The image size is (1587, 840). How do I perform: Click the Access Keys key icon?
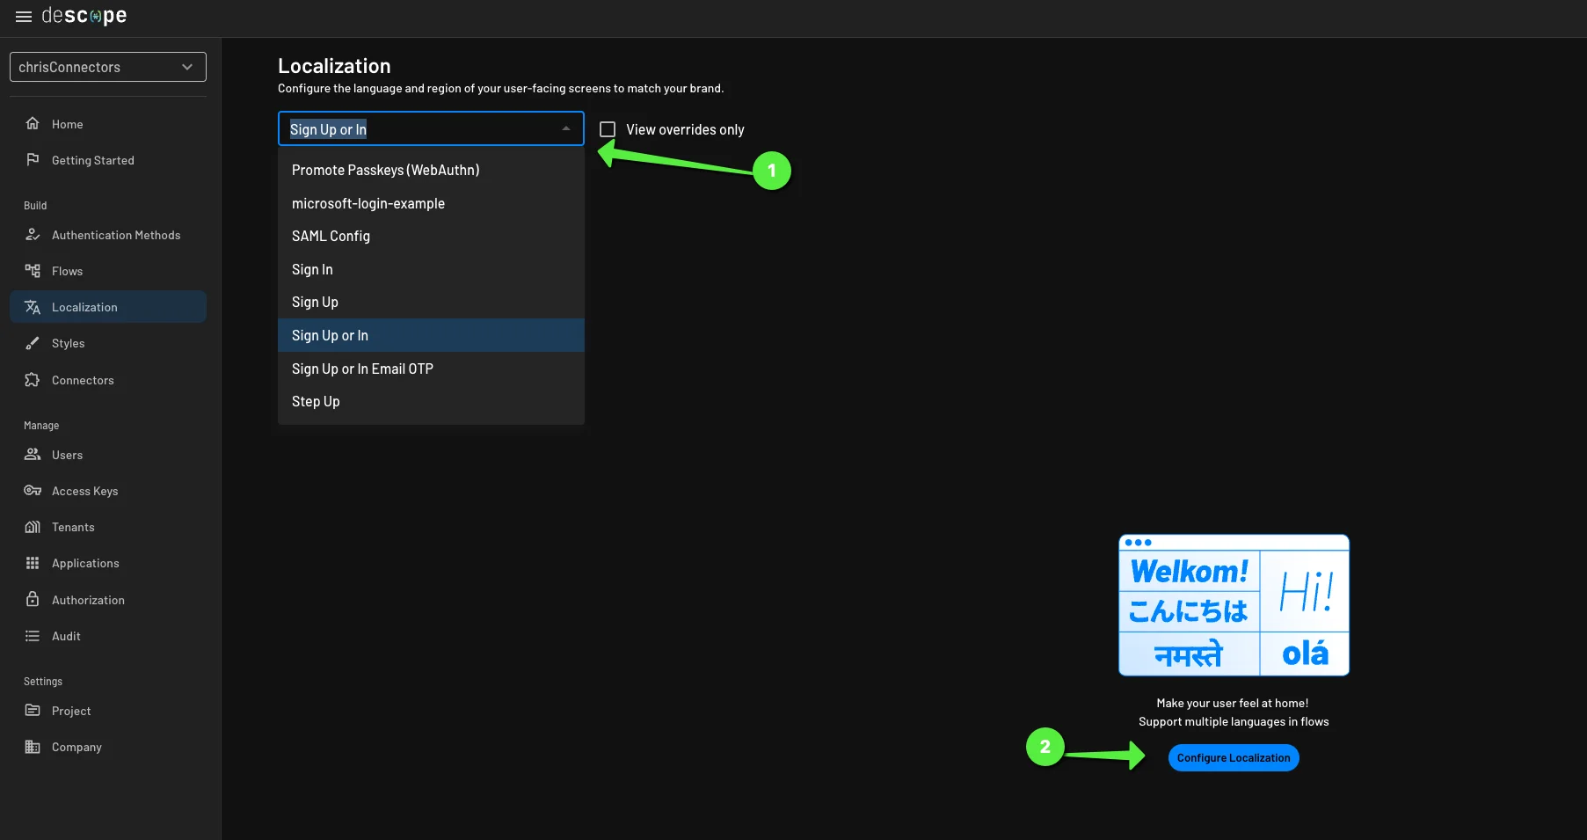(x=33, y=491)
